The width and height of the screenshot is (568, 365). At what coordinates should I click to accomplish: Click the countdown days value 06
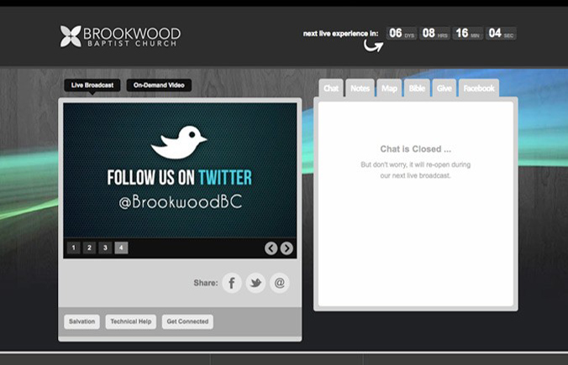click(396, 34)
